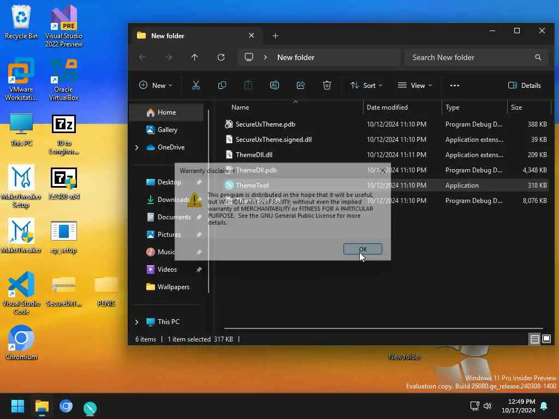Select Visual Studio Code desktop icon
This screenshot has height=419, width=559.
pyautogui.click(x=21, y=293)
